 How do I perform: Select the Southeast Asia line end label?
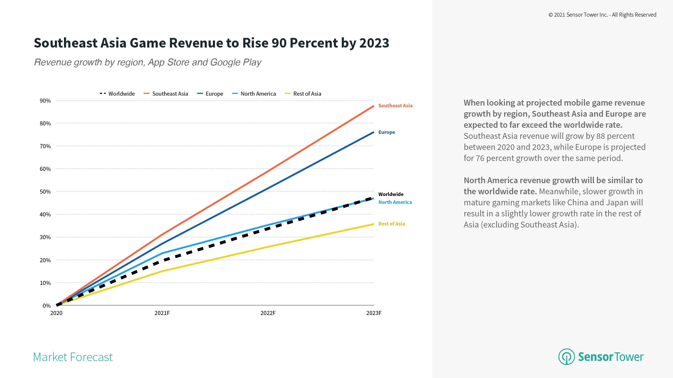coord(395,106)
